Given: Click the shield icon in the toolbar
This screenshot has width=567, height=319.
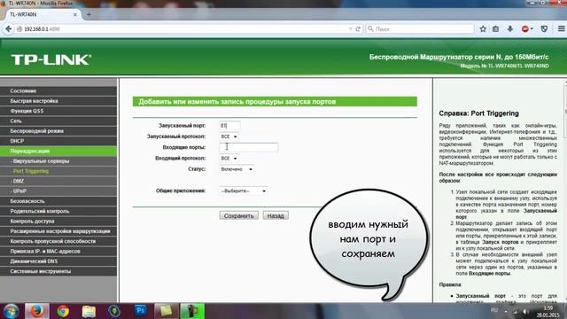Looking at the screenshot, I should 544,29.
